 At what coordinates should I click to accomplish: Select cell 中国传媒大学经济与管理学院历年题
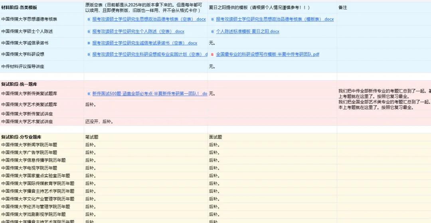pyautogui.click(x=42, y=207)
